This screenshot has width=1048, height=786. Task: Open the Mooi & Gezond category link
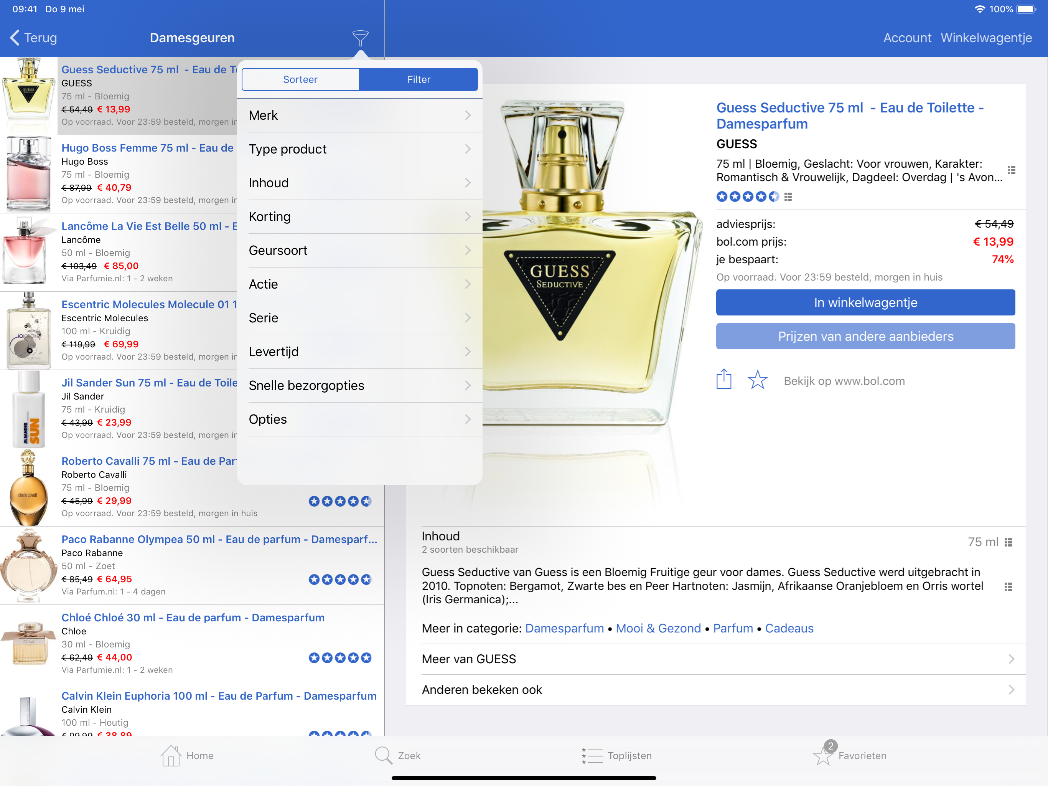[658, 628]
